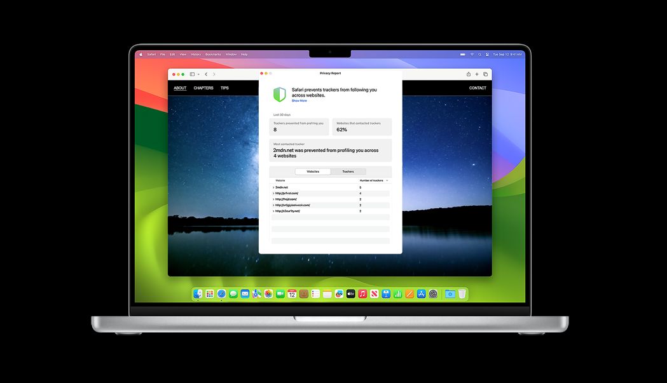Switch to the CHAPTERS tab on the webpage
Image resolution: width=667 pixels, height=383 pixels.
point(203,88)
